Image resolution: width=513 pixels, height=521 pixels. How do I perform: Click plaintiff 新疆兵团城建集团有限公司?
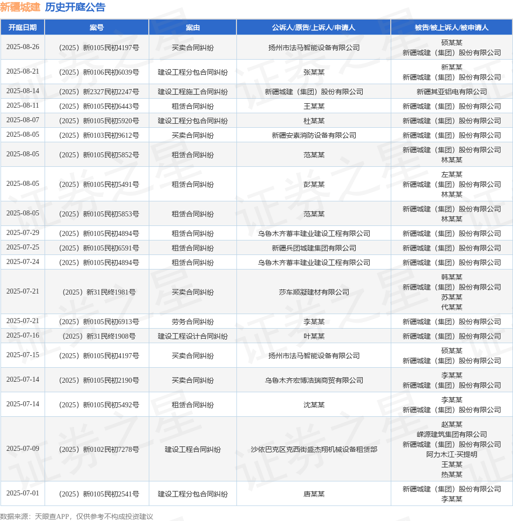click(314, 248)
